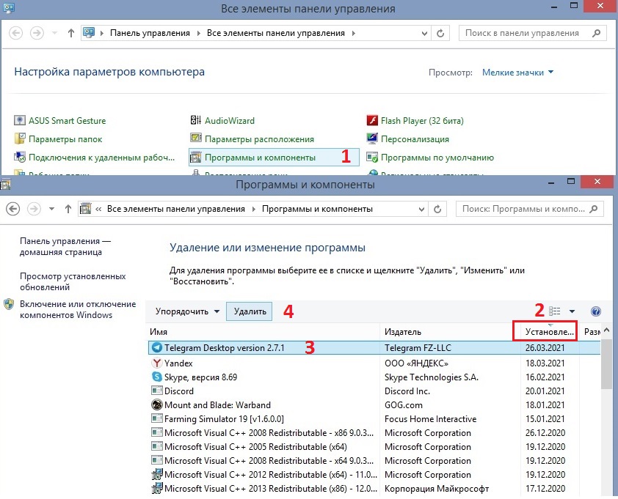618x499 pixels.
Task: Click Telegram Desktop app icon in list
Action: (x=157, y=347)
